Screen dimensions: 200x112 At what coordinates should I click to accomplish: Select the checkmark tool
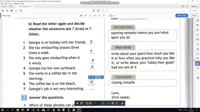pos(90,16)
